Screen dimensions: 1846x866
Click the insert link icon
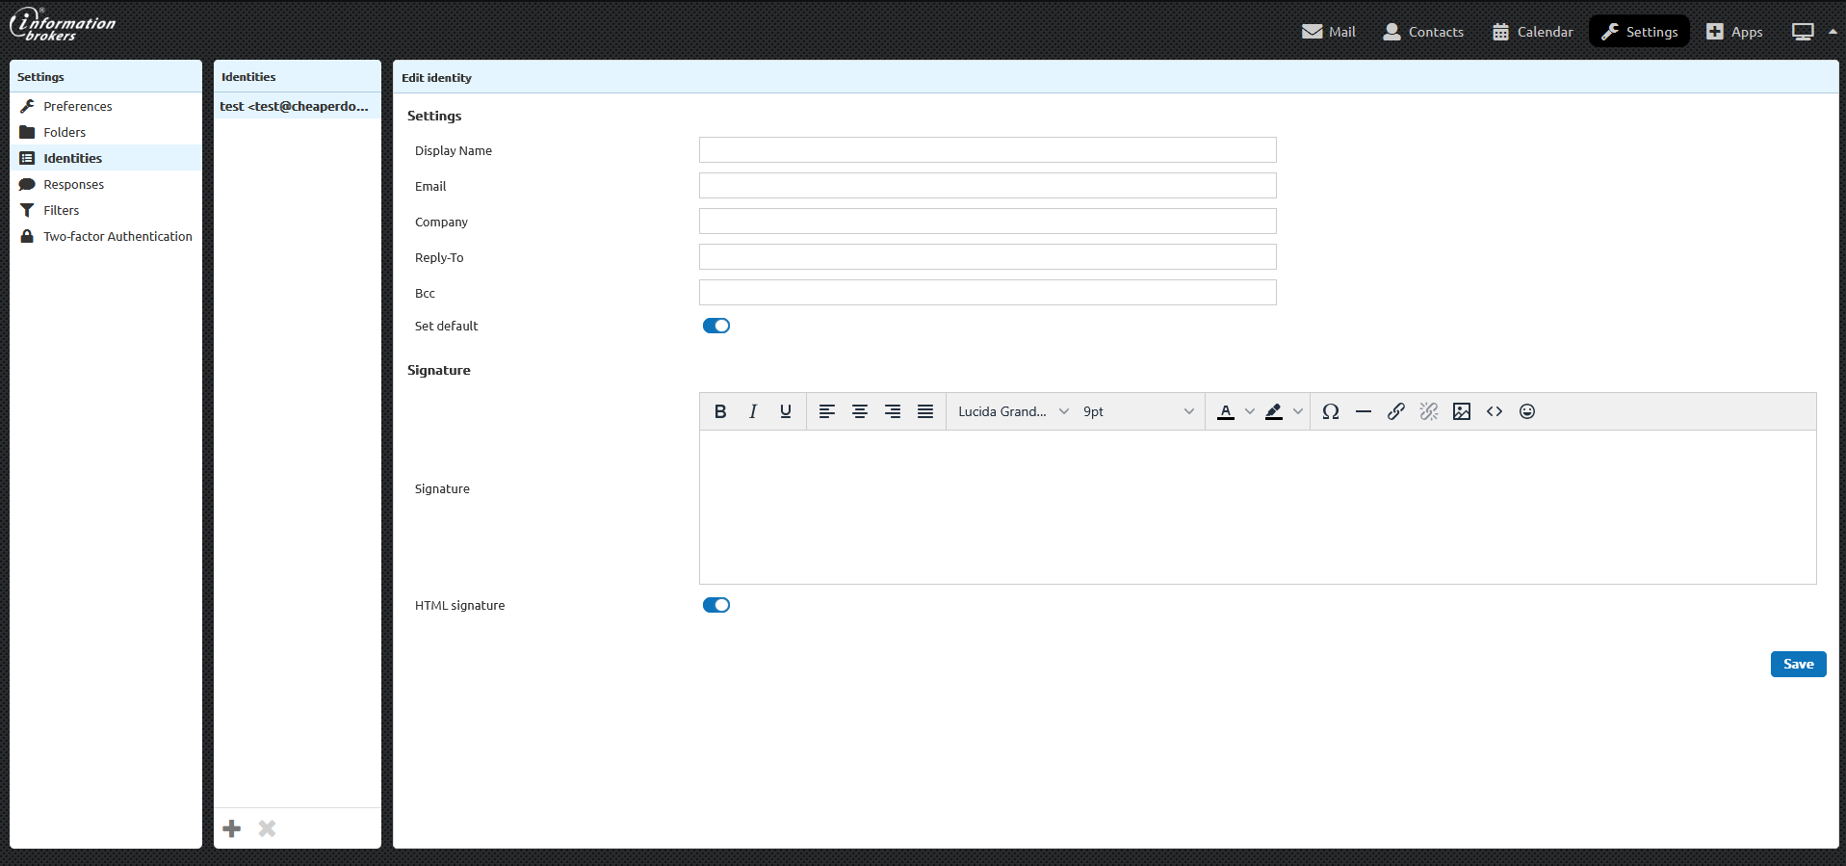point(1396,411)
